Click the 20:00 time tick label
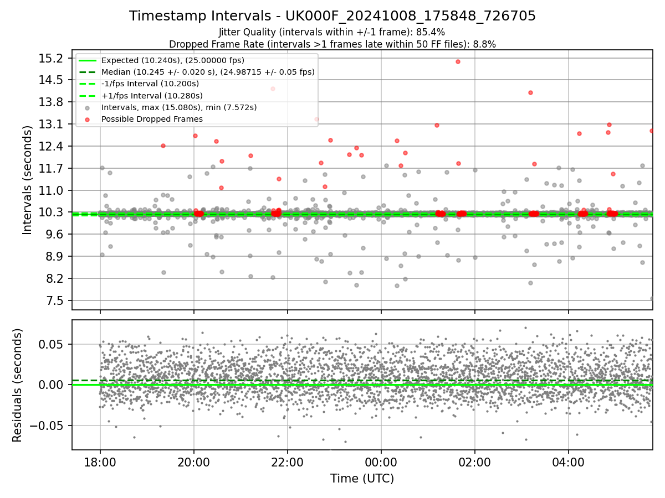Screen dimensions: 665x498 click(194, 461)
